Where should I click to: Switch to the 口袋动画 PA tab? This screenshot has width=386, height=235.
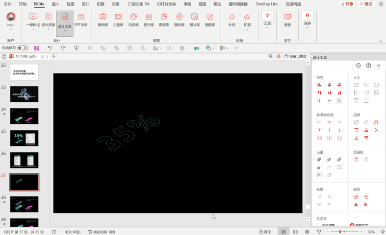139,4
